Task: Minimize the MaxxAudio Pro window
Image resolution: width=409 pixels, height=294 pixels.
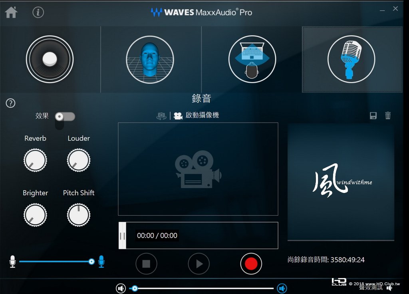Action: (x=382, y=10)
